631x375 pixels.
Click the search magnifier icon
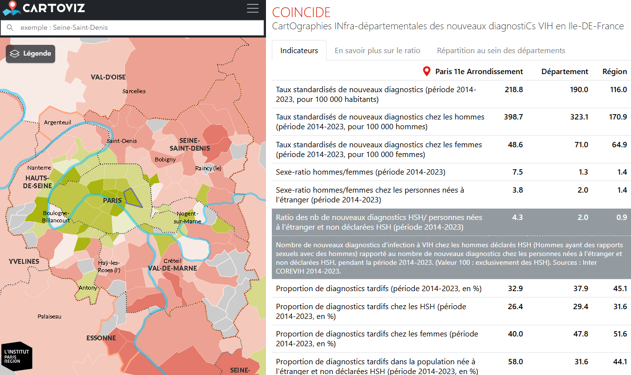click(10, 28)
